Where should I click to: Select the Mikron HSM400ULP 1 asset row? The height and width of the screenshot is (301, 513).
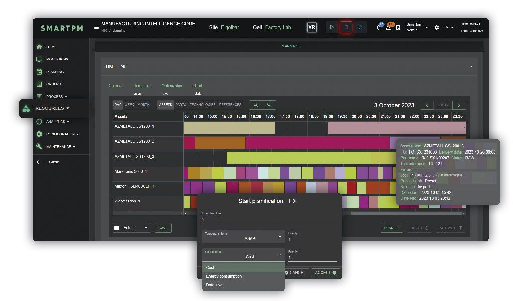[x=148, y=186]
